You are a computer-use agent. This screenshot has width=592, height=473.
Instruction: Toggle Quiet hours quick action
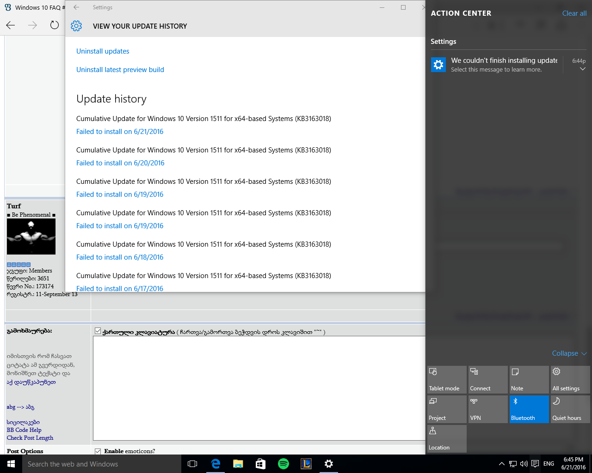pyautogui.click(x=570, y=409)
